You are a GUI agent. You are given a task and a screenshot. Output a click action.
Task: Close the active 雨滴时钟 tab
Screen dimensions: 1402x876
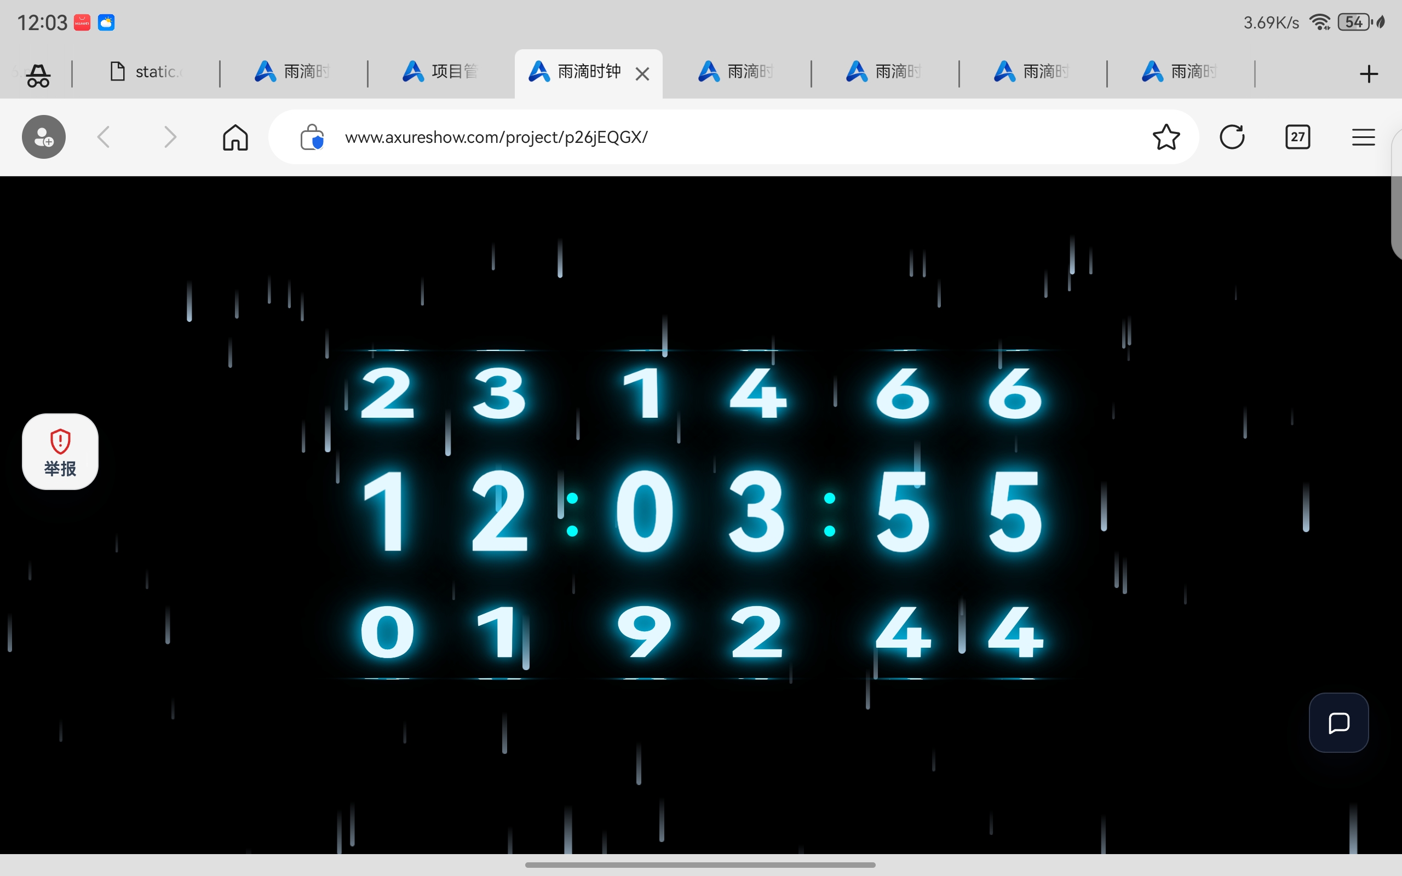(642, 74)
